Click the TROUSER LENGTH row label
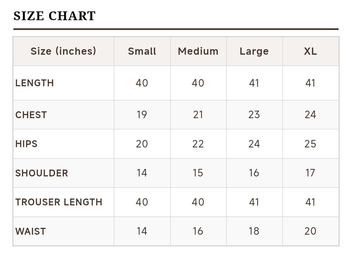This screenshot has height=262, width=352. [x=59, y=202]
